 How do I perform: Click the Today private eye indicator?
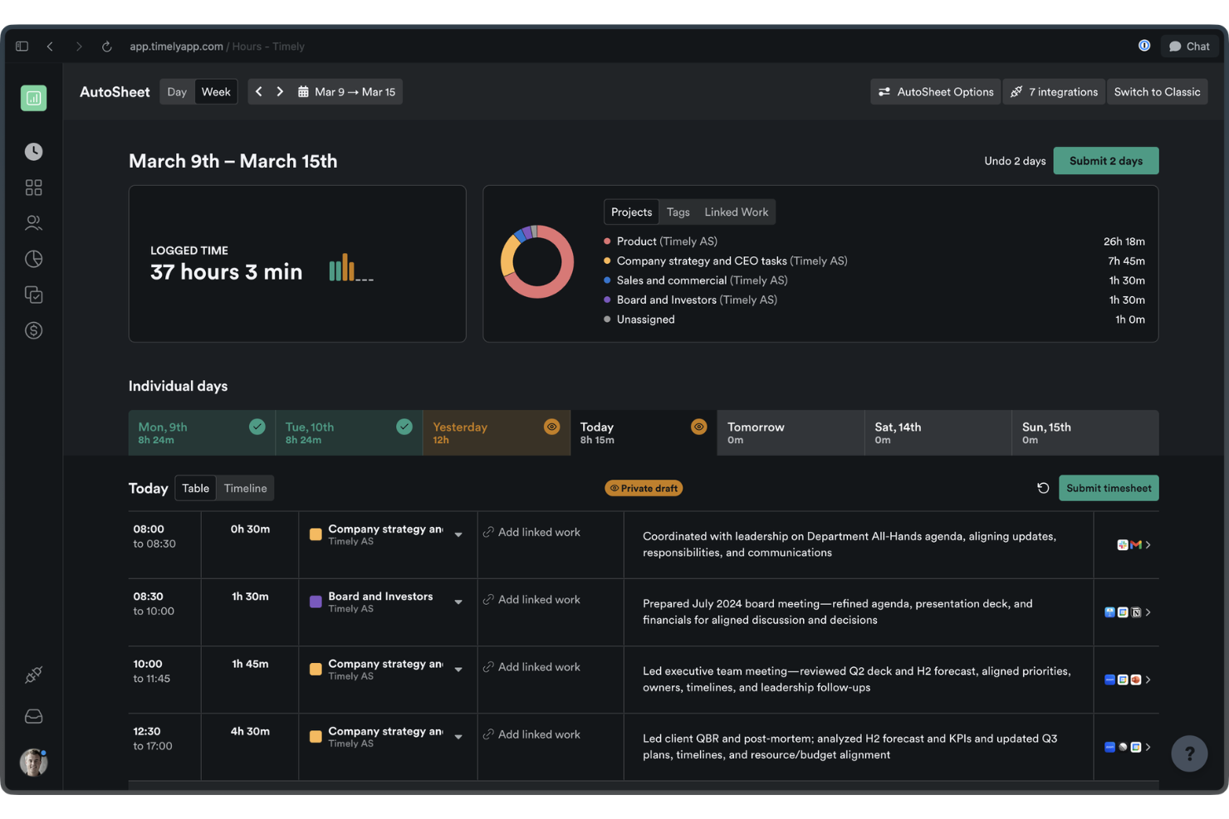(699, 427)
